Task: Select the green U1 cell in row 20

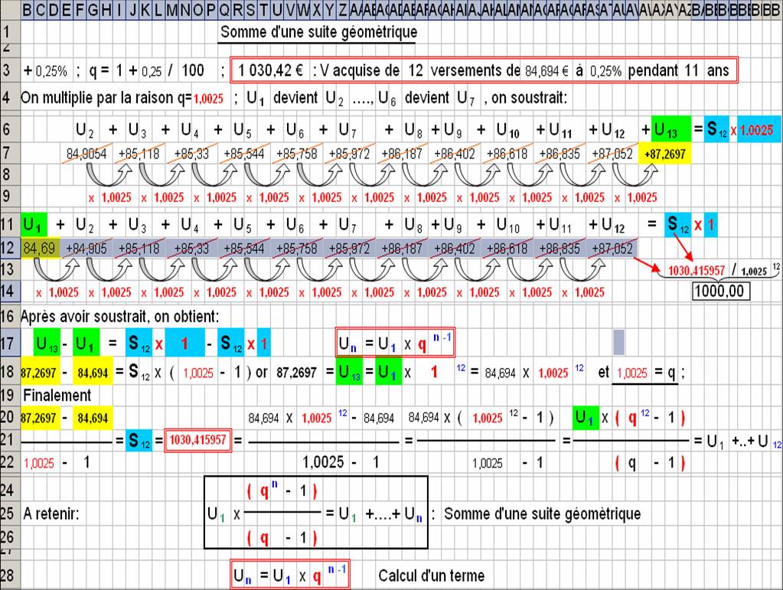Action: (586, 418)
